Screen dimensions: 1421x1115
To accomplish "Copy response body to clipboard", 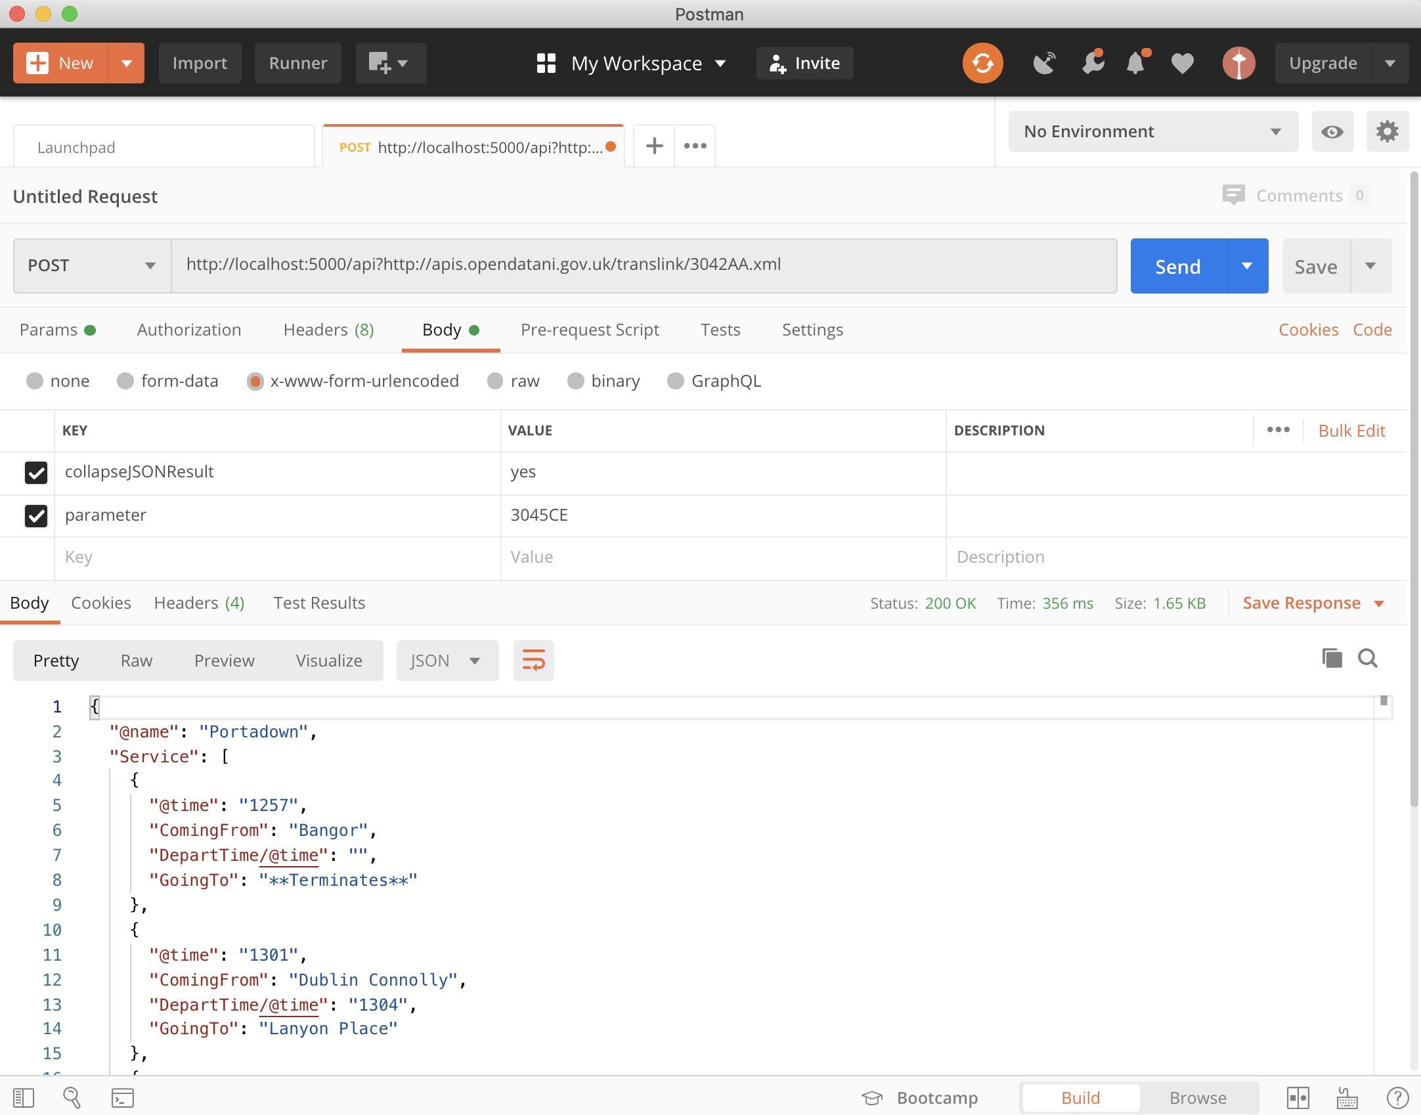I will pyautogui.click(x=1332, y=658).
